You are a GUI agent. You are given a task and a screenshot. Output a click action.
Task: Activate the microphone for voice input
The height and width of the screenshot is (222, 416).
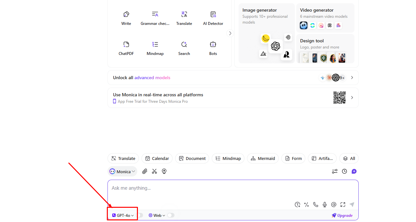pos(325,205)
